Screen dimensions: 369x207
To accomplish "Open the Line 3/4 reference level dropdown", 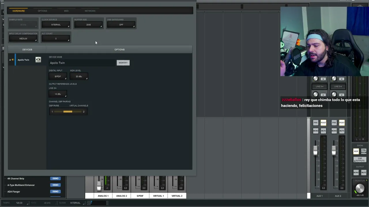I will (58, 94).
